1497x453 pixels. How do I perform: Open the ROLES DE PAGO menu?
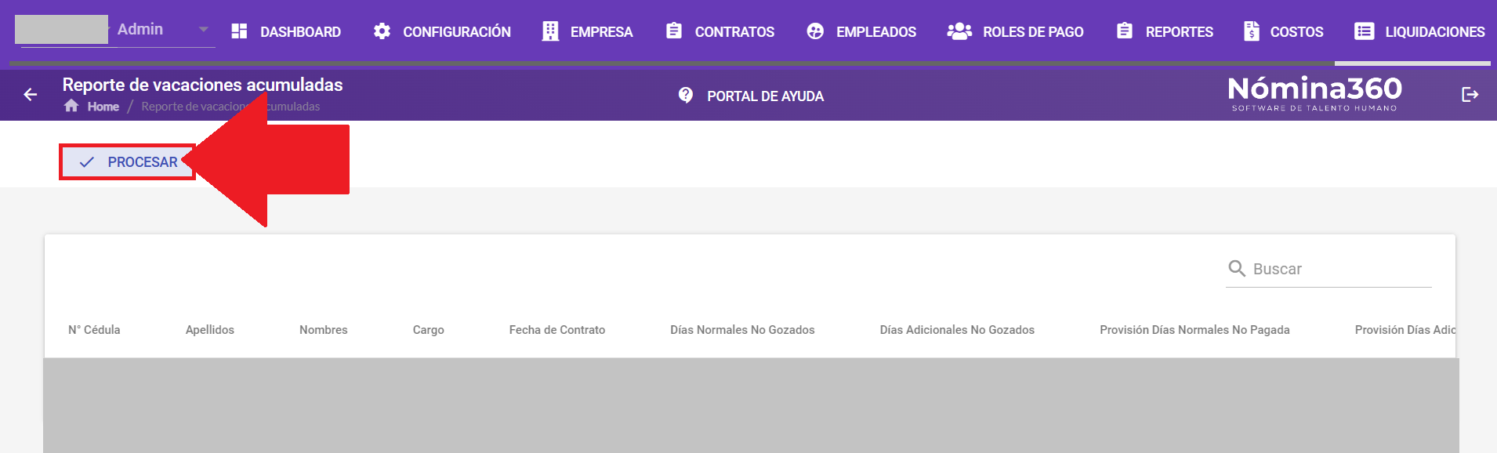1033,32
